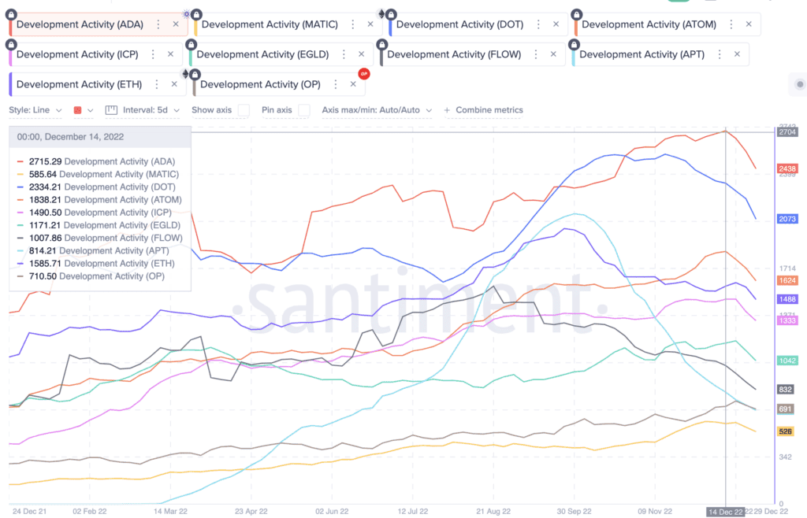Click the 14 Dec 22 marker on the date axis

click(725, 511)
